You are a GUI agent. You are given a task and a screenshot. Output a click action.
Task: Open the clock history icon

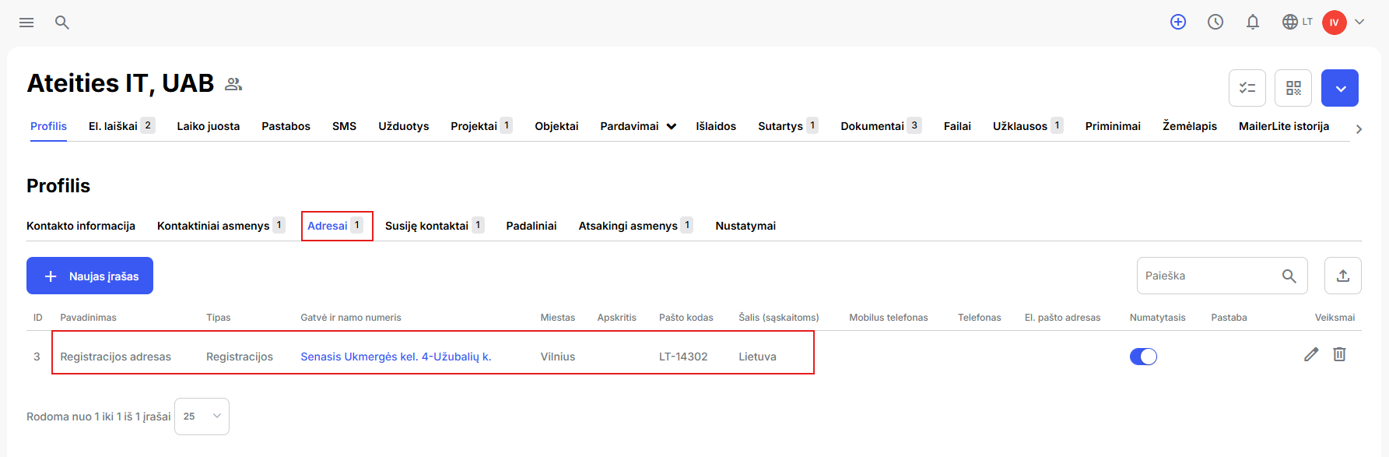pos(1215,22)
